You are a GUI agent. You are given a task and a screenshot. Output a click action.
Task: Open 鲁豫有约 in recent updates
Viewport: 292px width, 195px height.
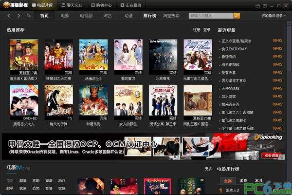tap(229, 57)
